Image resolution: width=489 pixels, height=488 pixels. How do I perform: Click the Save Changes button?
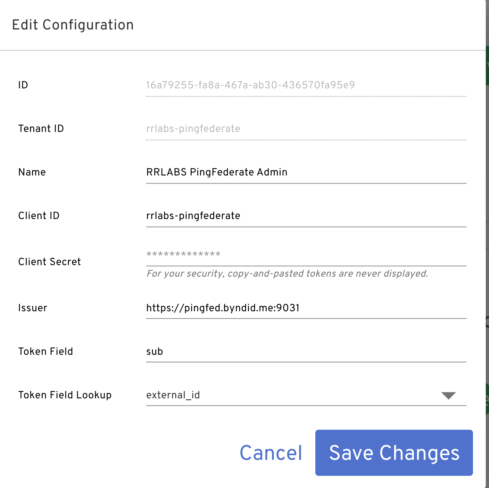(x=394, y=452)
